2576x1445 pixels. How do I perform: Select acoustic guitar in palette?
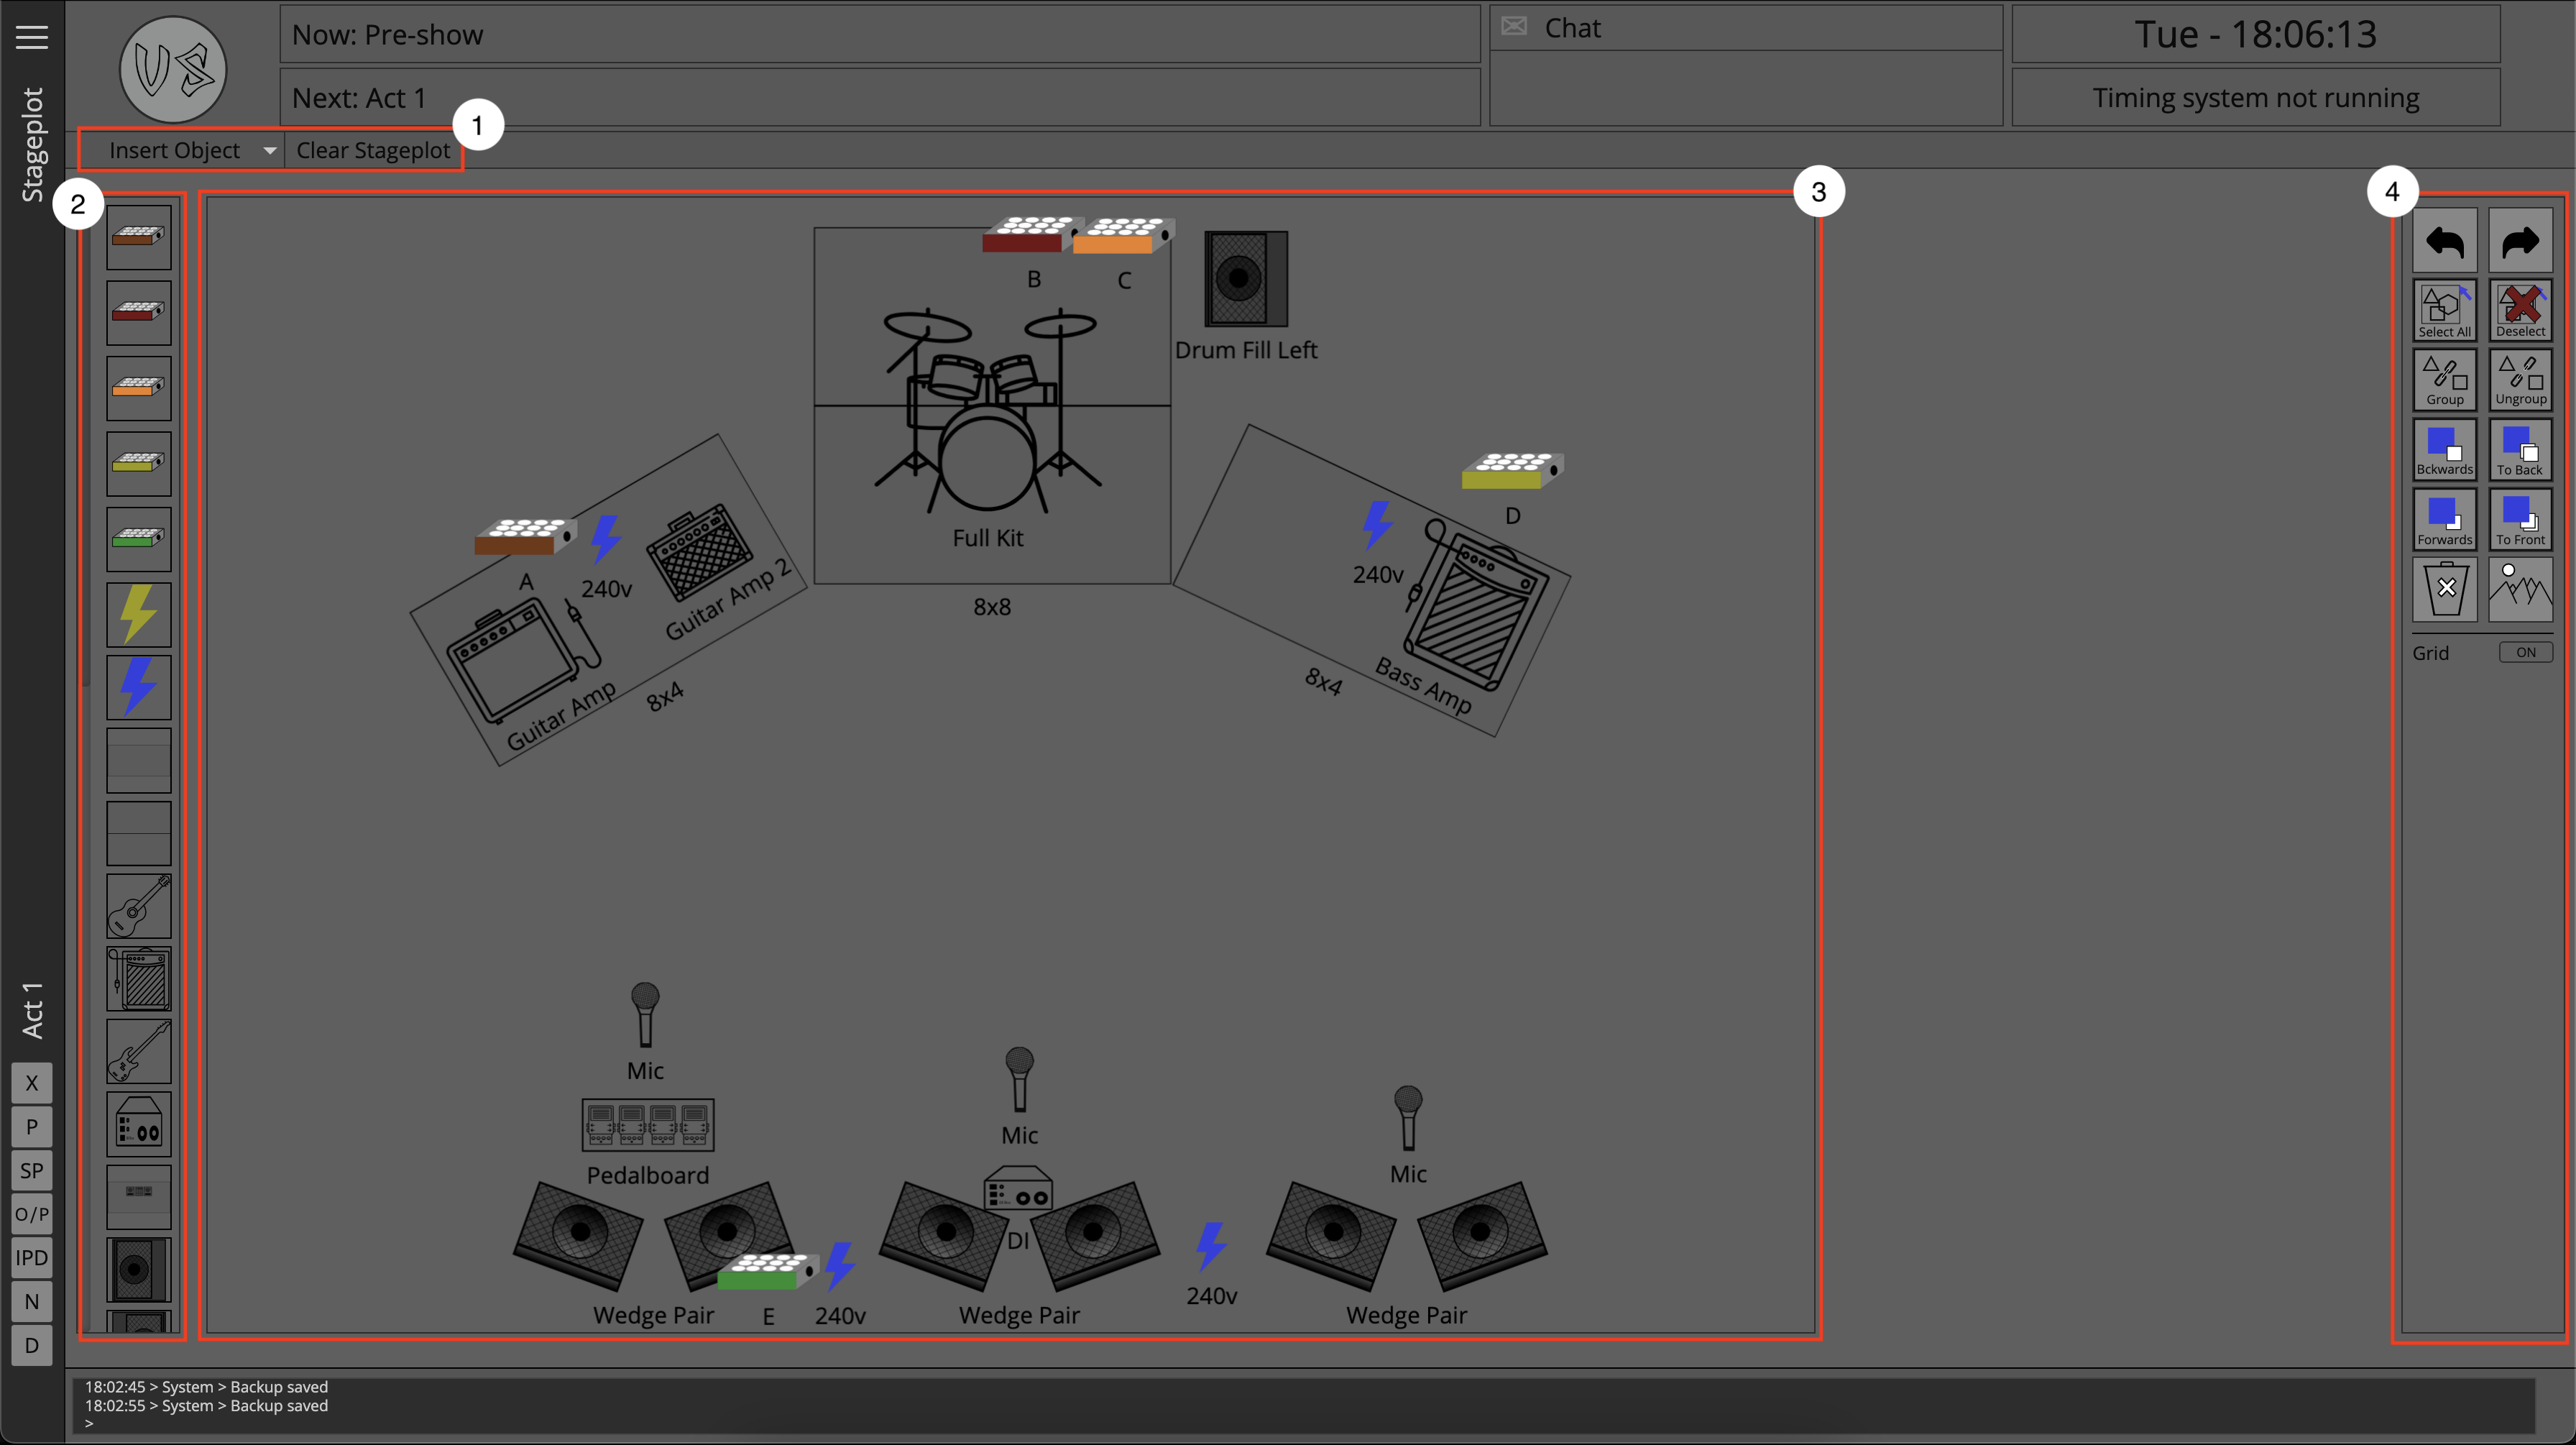point(139,906)
